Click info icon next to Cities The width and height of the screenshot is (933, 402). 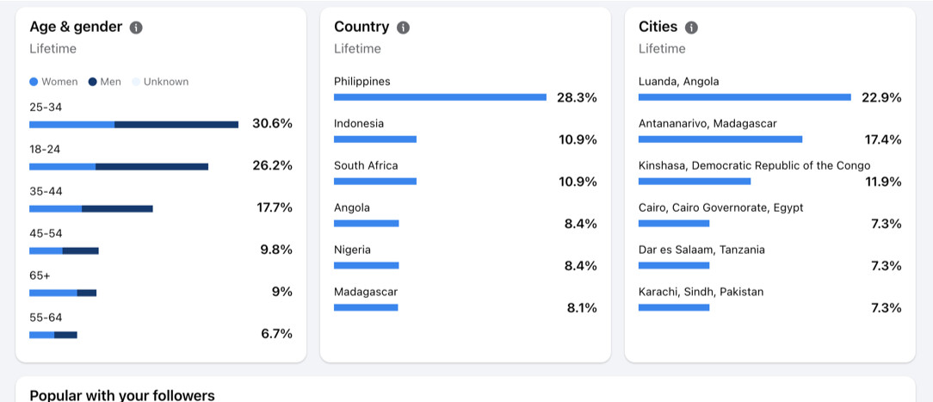tap(691, 28)
